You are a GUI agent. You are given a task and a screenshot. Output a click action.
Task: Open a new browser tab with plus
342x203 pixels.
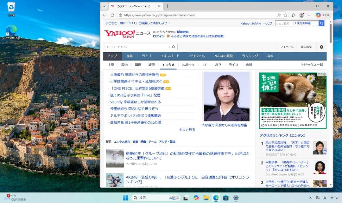(168, 6)
